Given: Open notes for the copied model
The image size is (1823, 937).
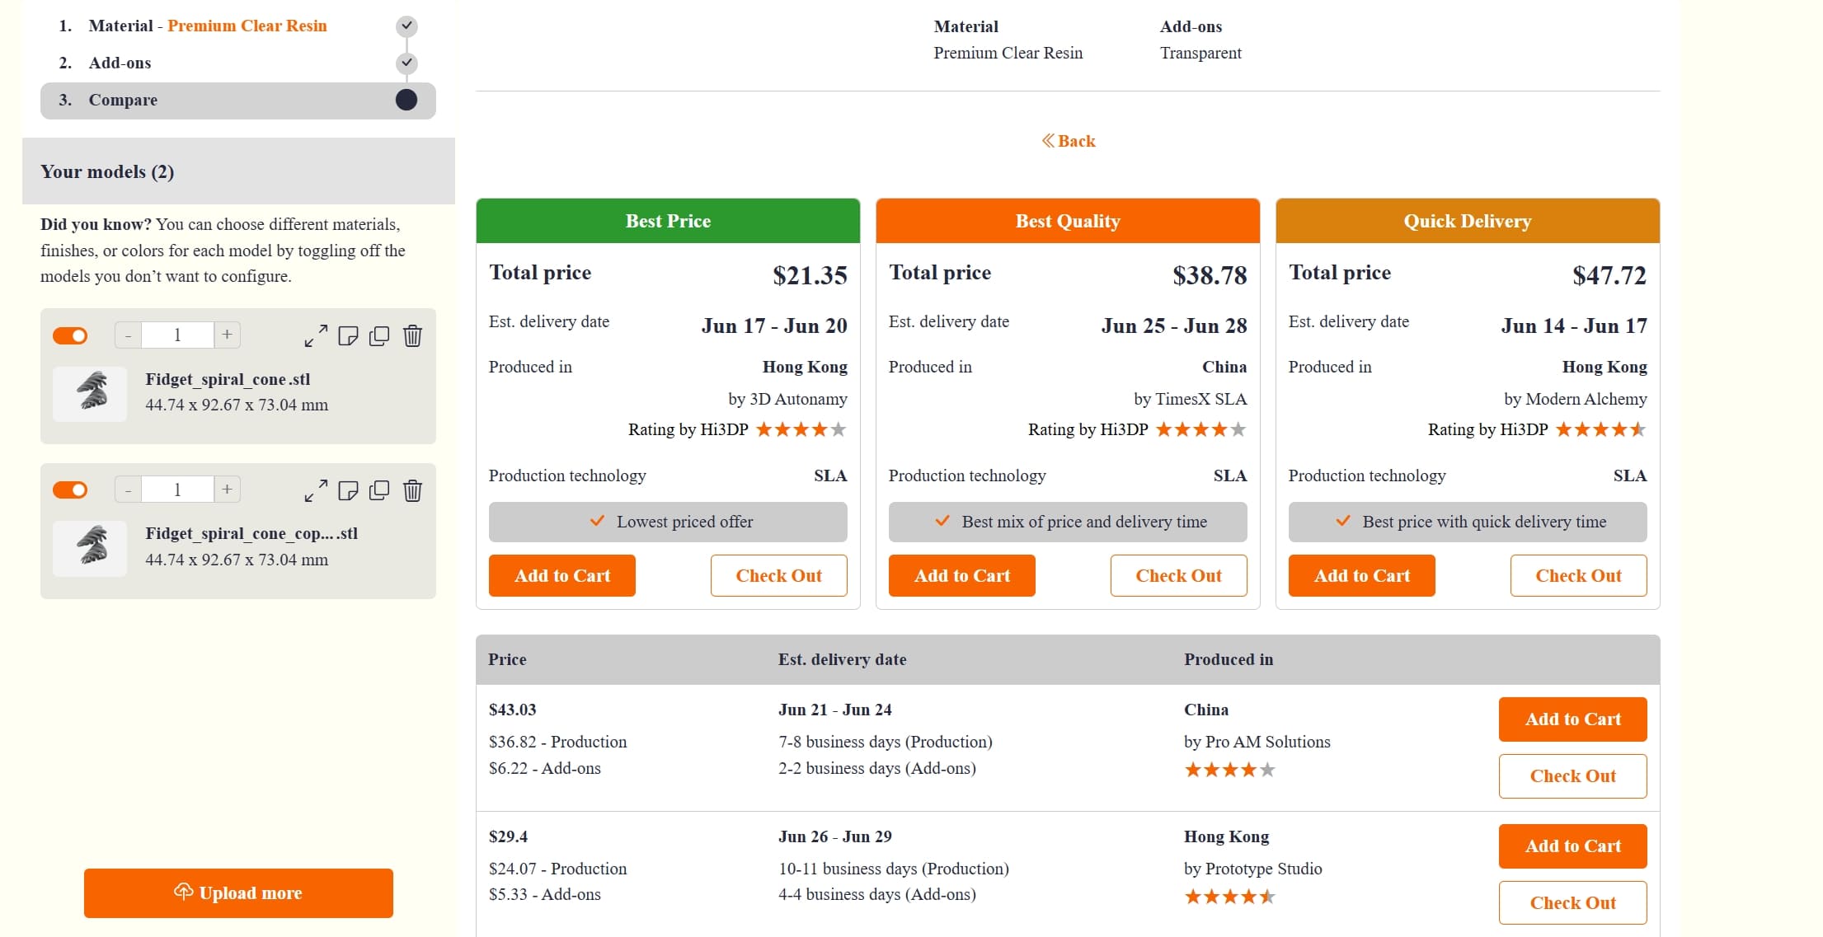Looking at the screenshot, I should 349,490.
